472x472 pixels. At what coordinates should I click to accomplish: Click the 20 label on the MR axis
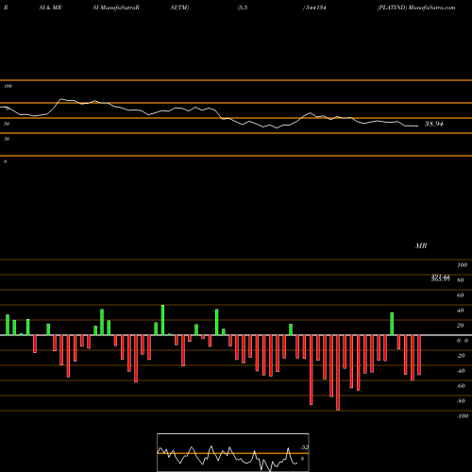point(460,326)
